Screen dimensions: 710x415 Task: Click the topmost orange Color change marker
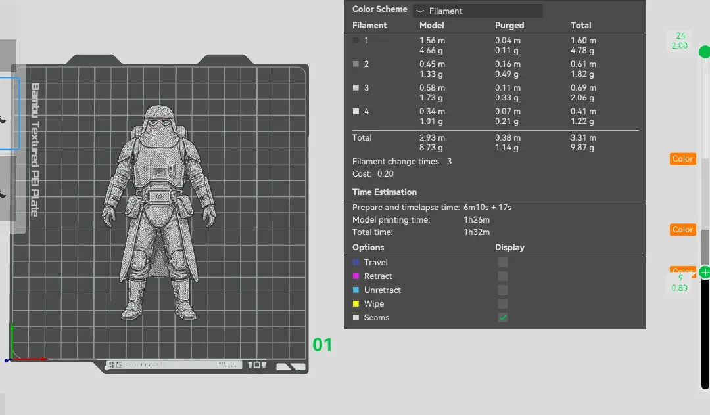click(682, 159)
